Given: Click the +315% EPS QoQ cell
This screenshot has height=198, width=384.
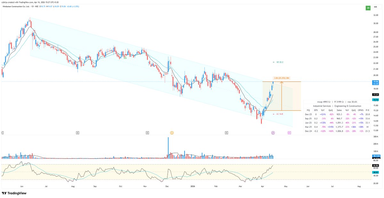Looking at the screenshot, I should point(331,126).
